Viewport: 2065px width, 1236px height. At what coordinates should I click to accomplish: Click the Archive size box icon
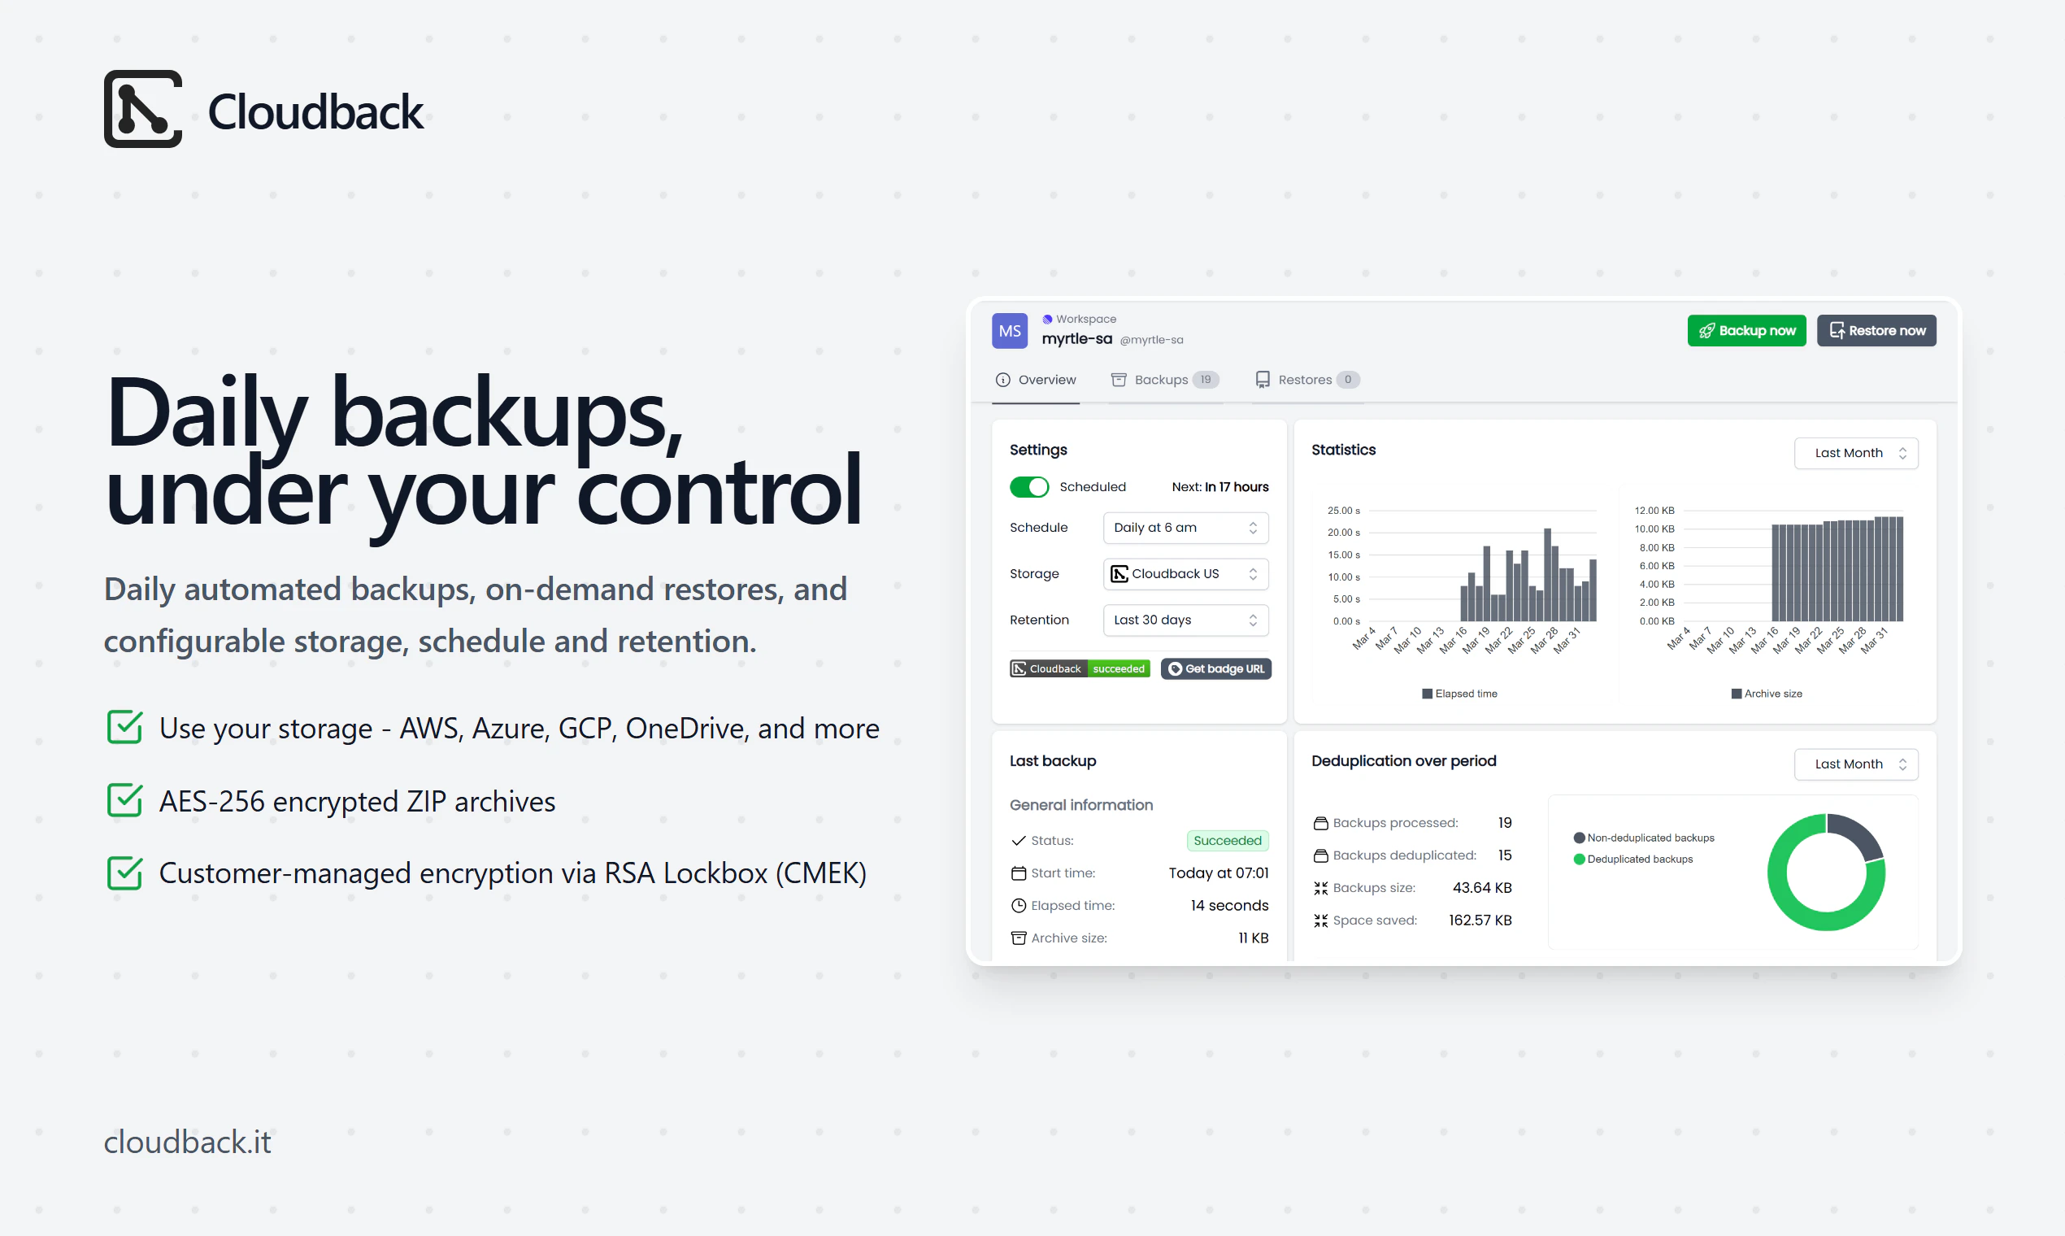tap(1018, 938)
